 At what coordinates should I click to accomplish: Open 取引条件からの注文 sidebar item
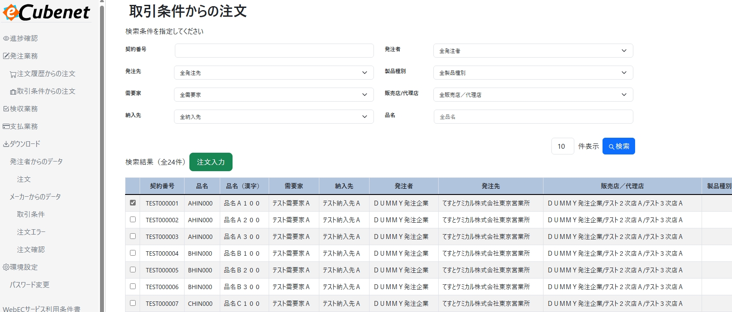pyautogui.click(x=46, y=91)
